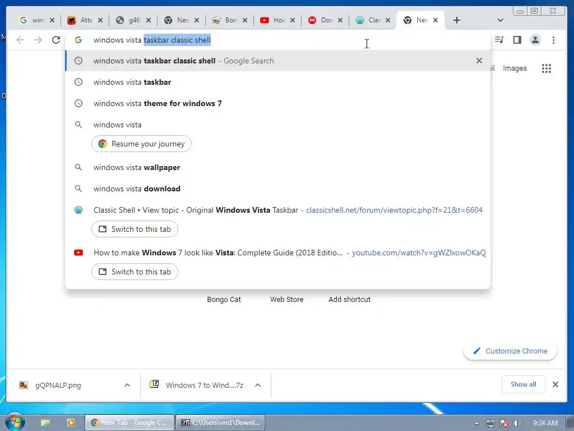Close the YouTube 'How' tab
The height and width of the screenshot is (431, 574).
(x=293, y=20)
